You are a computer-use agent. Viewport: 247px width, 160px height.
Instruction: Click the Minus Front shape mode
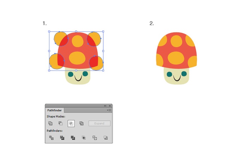tap(61, 124)
